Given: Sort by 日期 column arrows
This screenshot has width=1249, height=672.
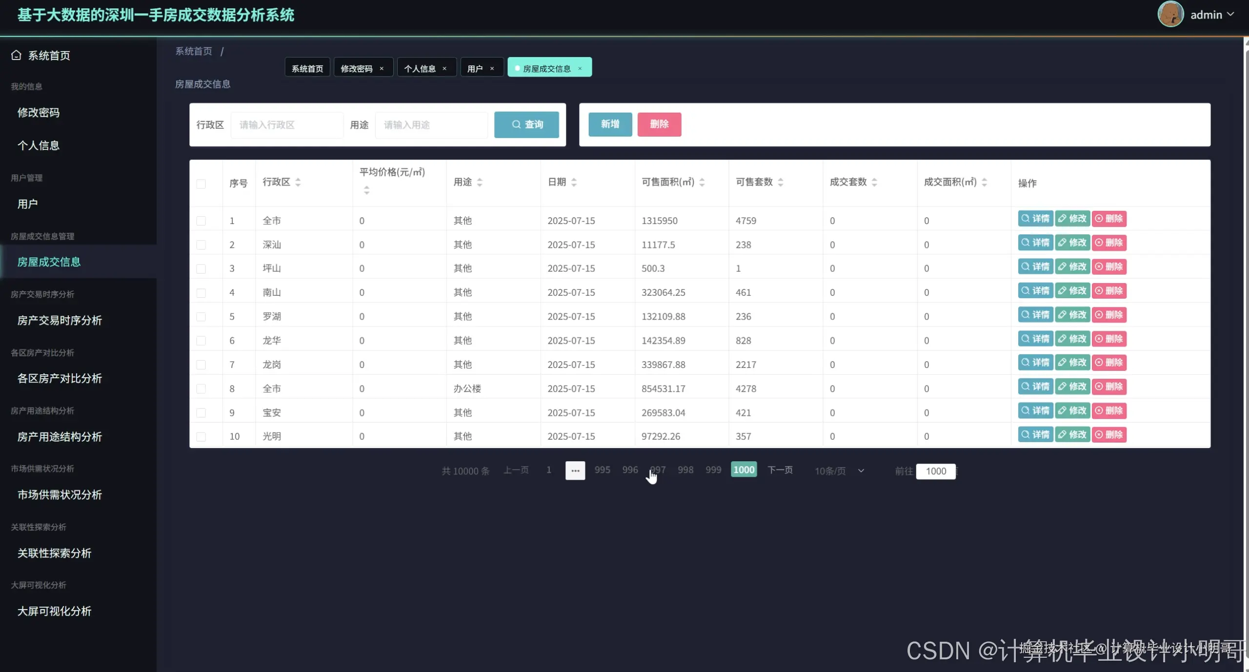Looking at the screenshot, I should point(574,182).
